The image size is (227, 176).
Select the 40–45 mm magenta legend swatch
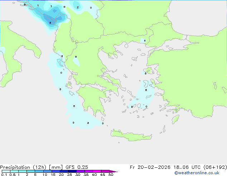click(97, 171)
